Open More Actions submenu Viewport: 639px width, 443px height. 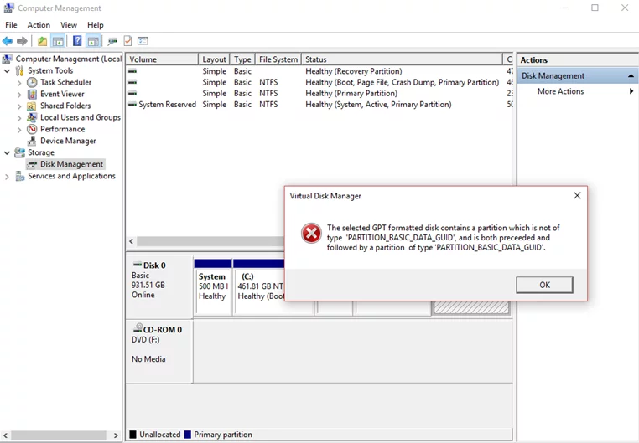pos(561,91)
